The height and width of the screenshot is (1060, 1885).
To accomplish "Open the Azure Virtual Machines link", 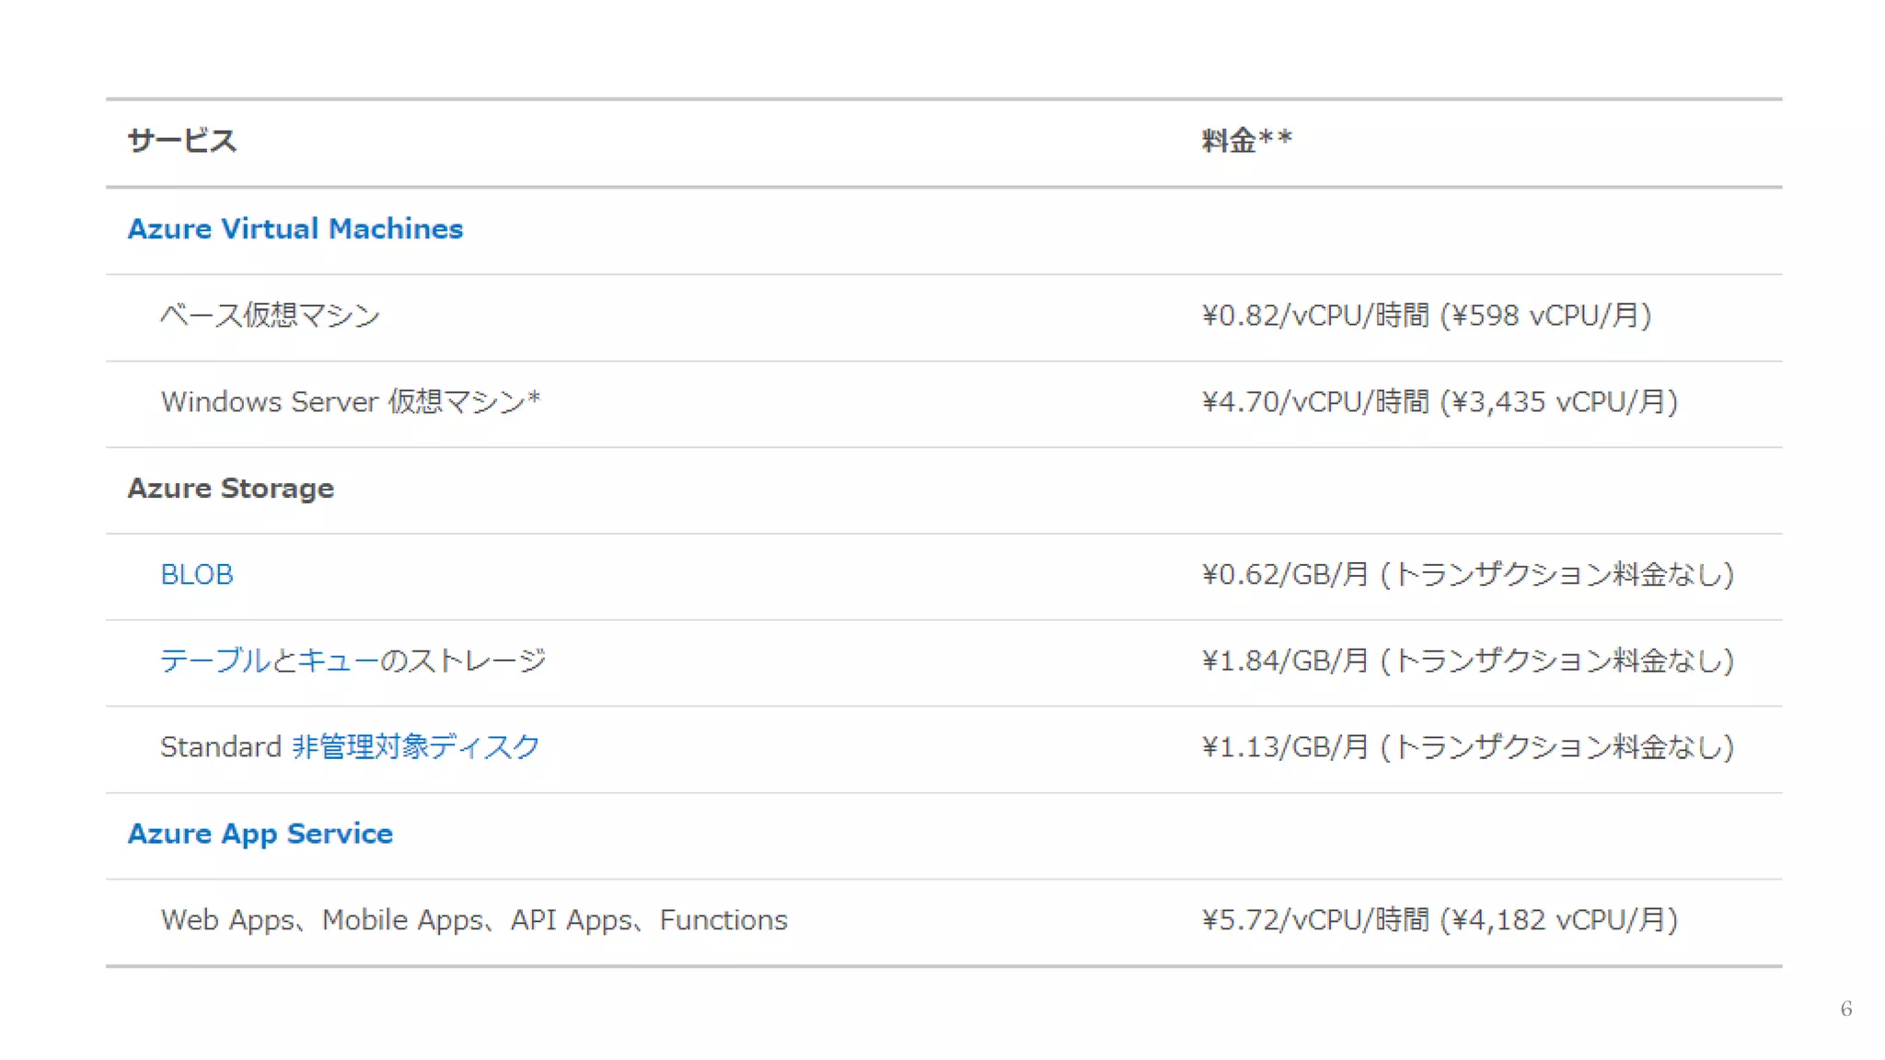I will pyautogui.click(x=295, y=229).
